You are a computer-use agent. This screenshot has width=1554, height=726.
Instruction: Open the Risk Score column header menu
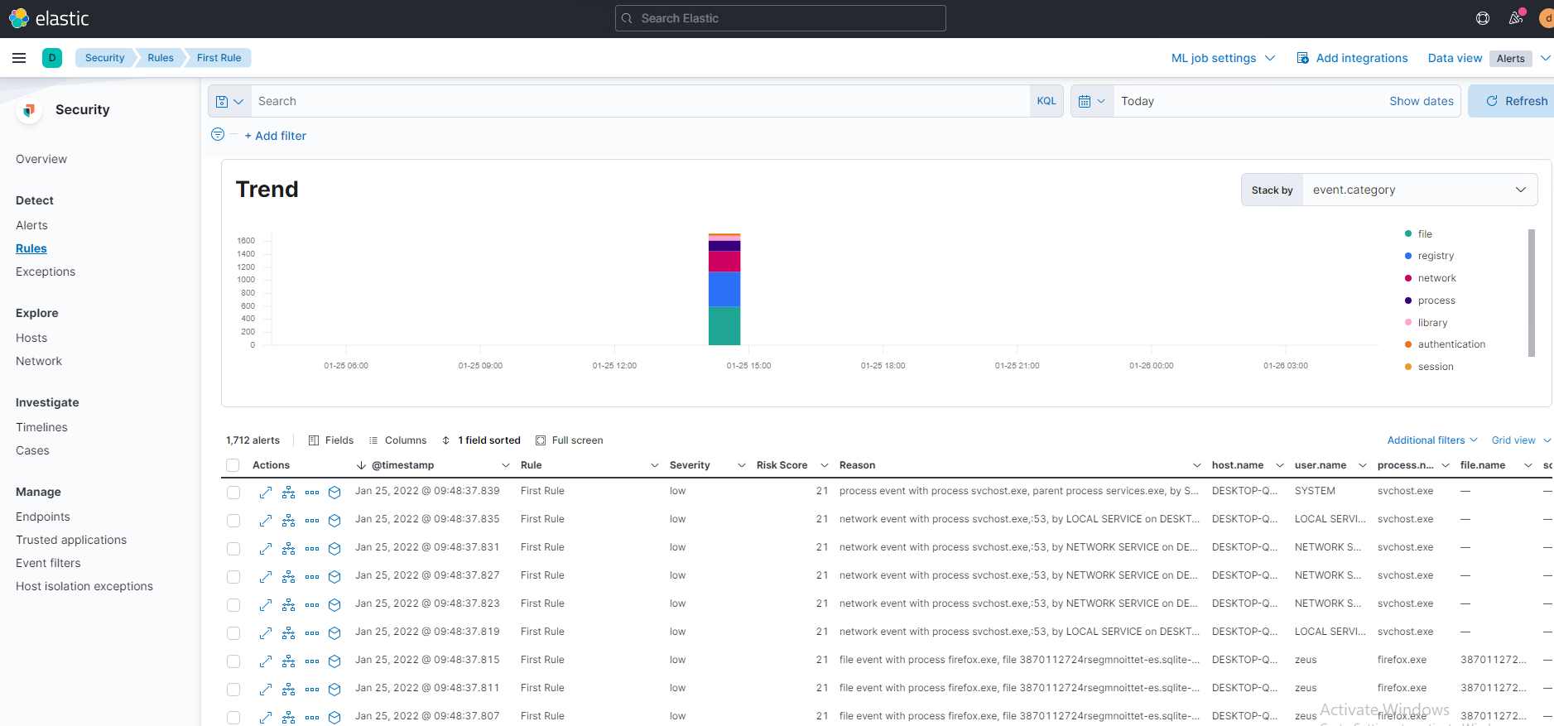[825, 465]
